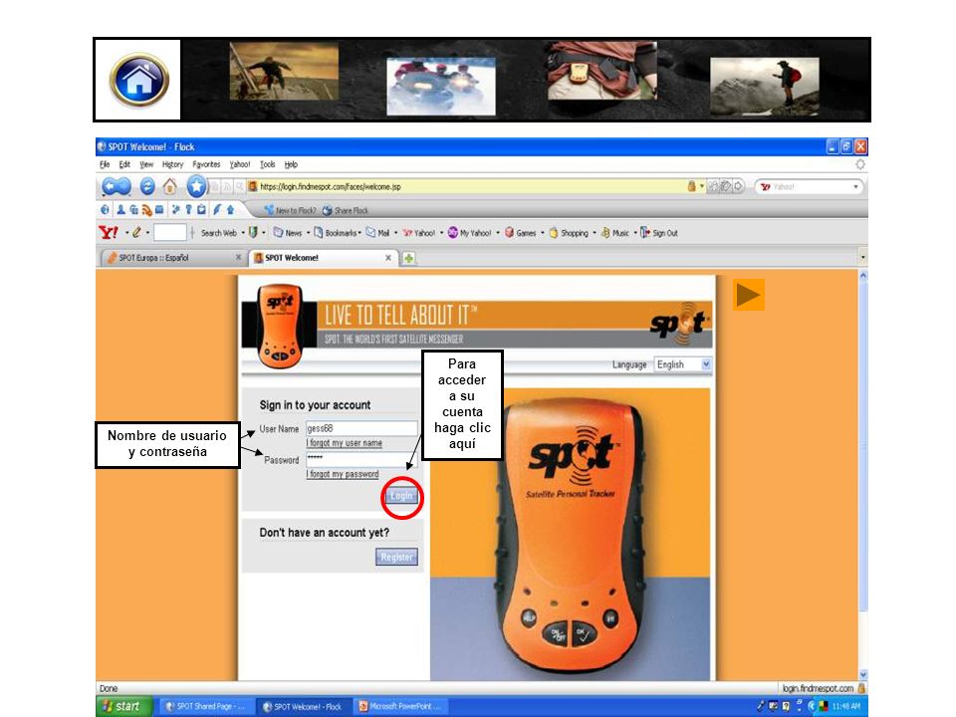Click Sign Out on the Yahoo toolbar
Screen dimensions: 956x717
tap(659, 233)
